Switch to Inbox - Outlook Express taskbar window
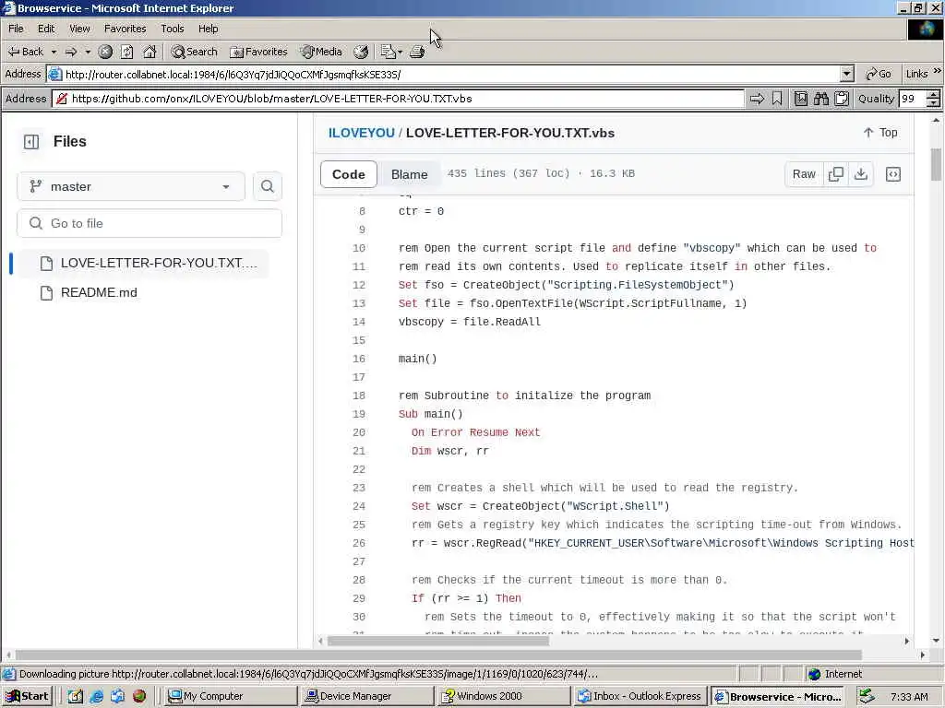The image size is (945, 708). click(640, 696)
